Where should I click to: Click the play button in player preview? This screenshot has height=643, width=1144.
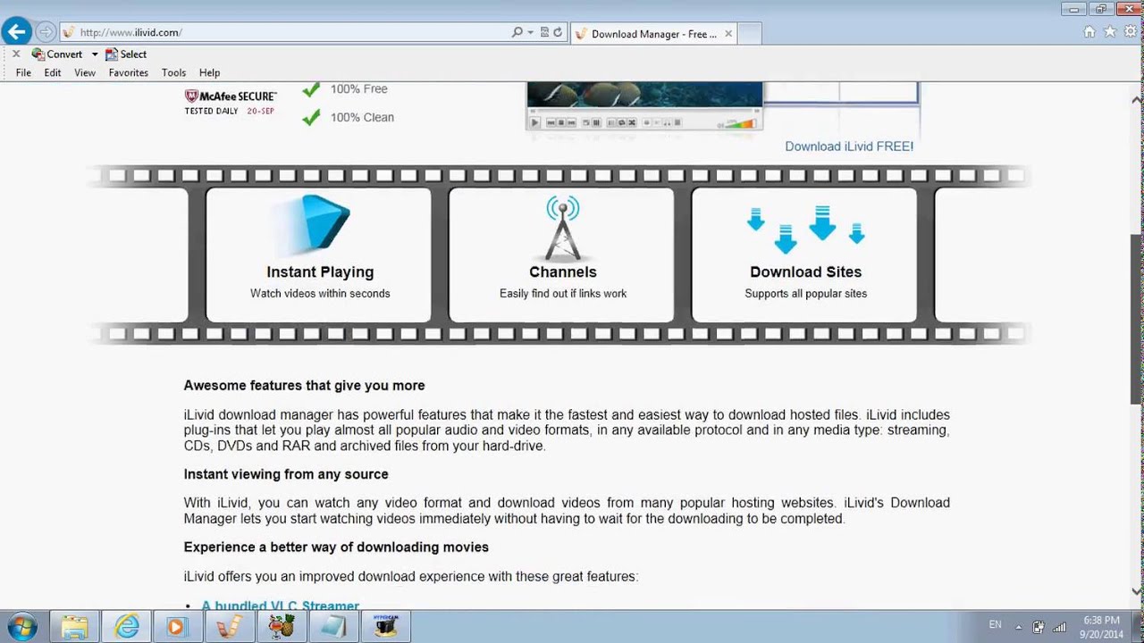point(534,123)
